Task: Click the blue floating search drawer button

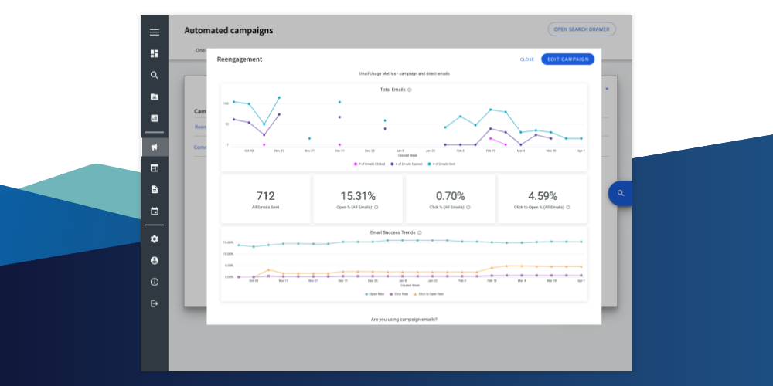Action: 620,193
